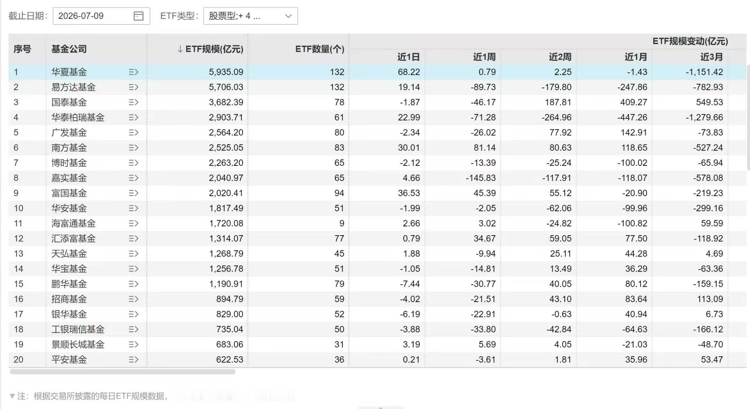Click the ETF scale value 5,706.03
The width and height of the screenshot is (750, 409).
(x=226, y=87)
